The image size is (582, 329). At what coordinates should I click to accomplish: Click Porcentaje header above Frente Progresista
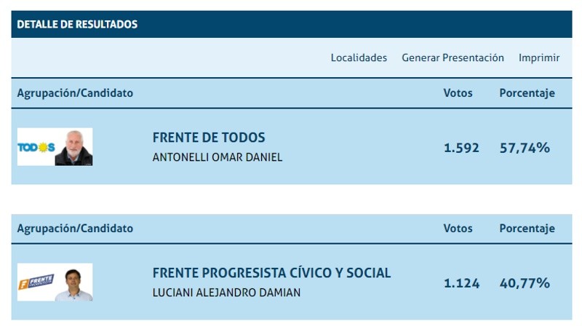(x=527, y=229)
